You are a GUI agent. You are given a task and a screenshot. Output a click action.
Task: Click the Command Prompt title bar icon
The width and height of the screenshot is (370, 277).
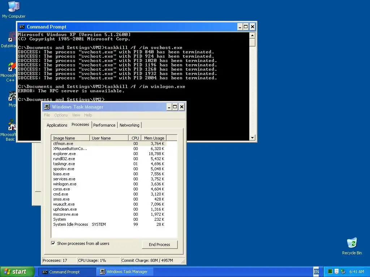tap(22, 27)
